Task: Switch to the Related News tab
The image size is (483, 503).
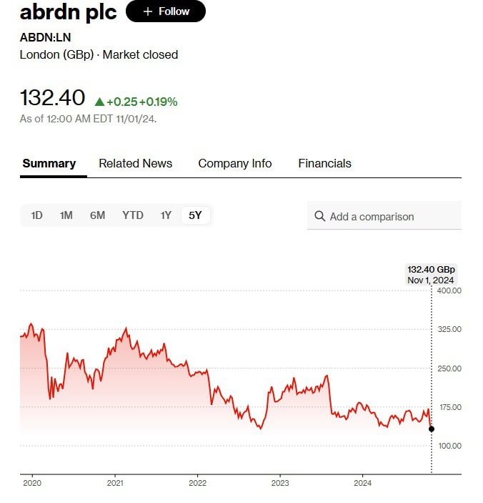Action: click(x=135, y=163)
